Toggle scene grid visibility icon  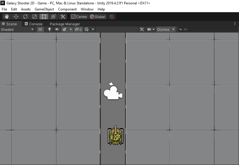click(x=87, y=29)
